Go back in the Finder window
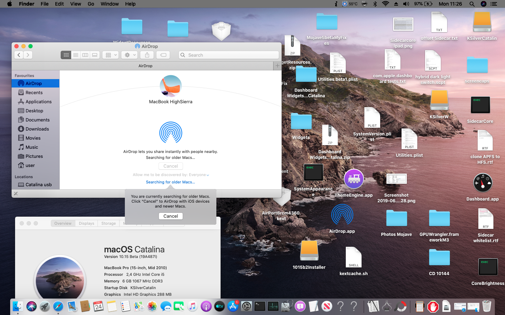 (x=19, y=55)
